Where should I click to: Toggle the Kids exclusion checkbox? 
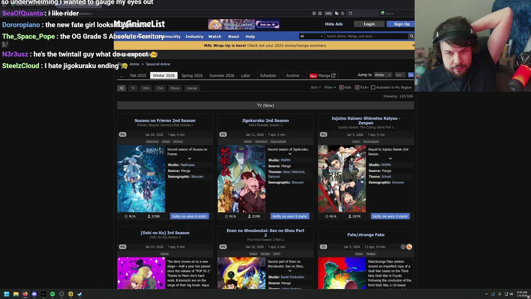(x=341, y=88)
